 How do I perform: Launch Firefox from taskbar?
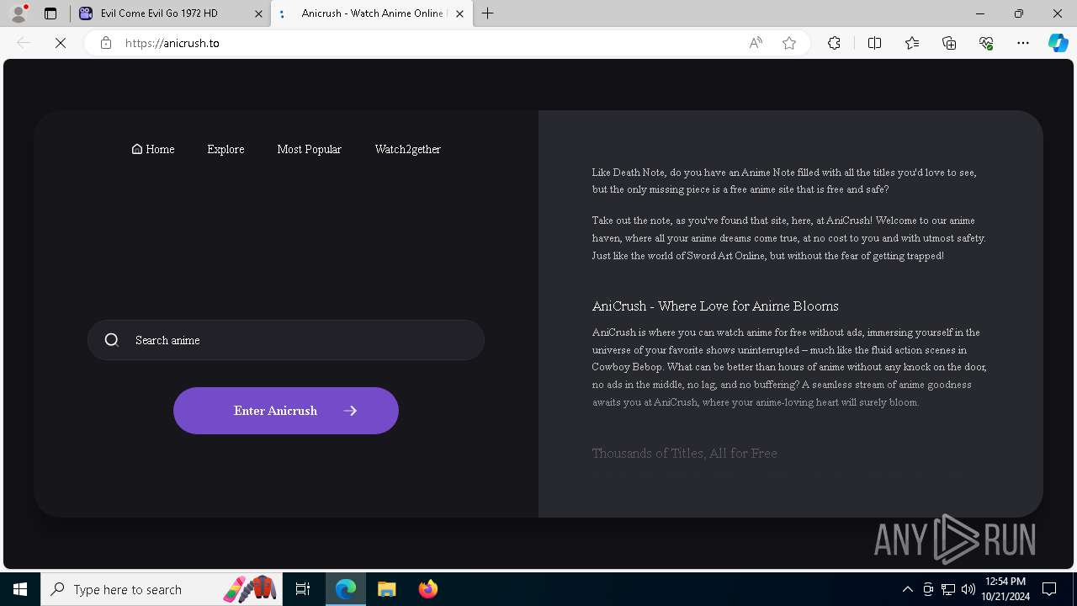(428, 589)
